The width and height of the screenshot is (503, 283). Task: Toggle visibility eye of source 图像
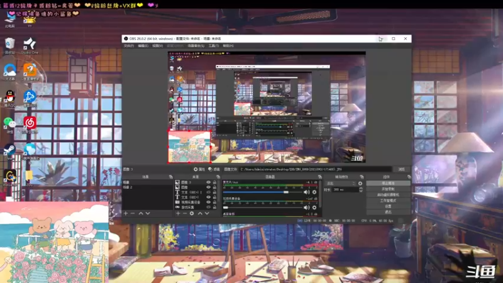[x=209, y=187]
